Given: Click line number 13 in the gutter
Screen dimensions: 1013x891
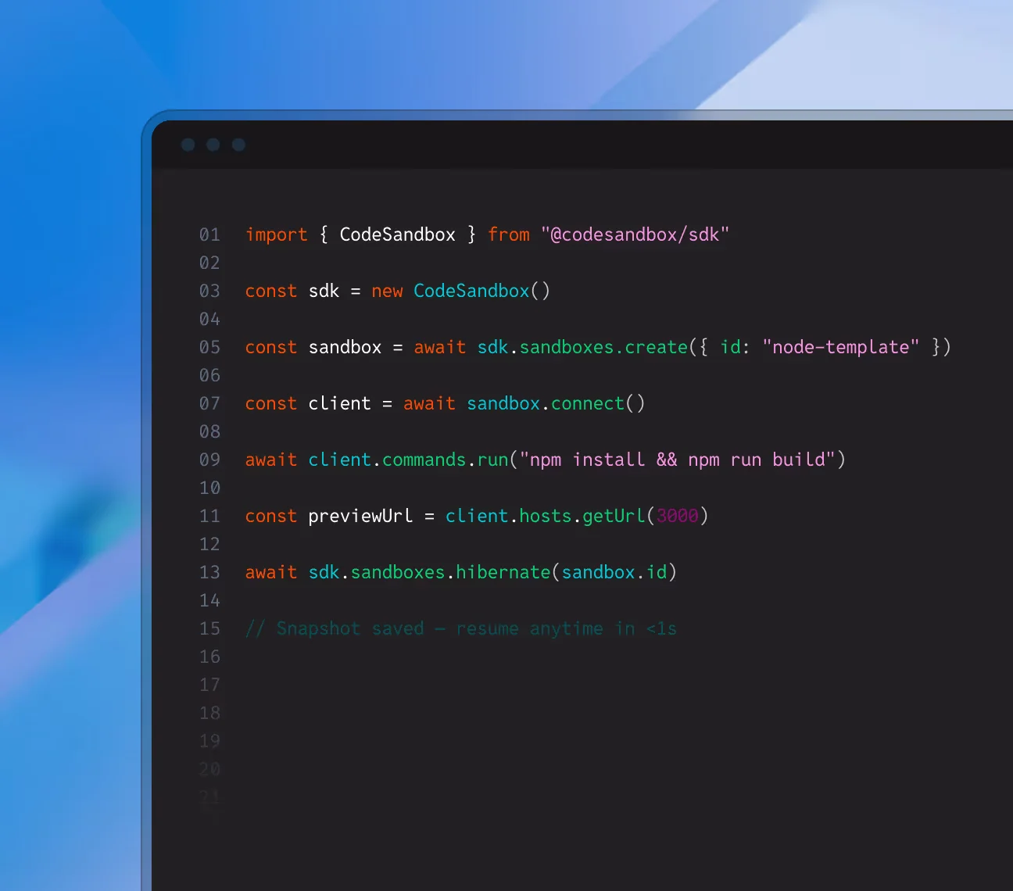Looking at the screenshot, I should [209, 572].
